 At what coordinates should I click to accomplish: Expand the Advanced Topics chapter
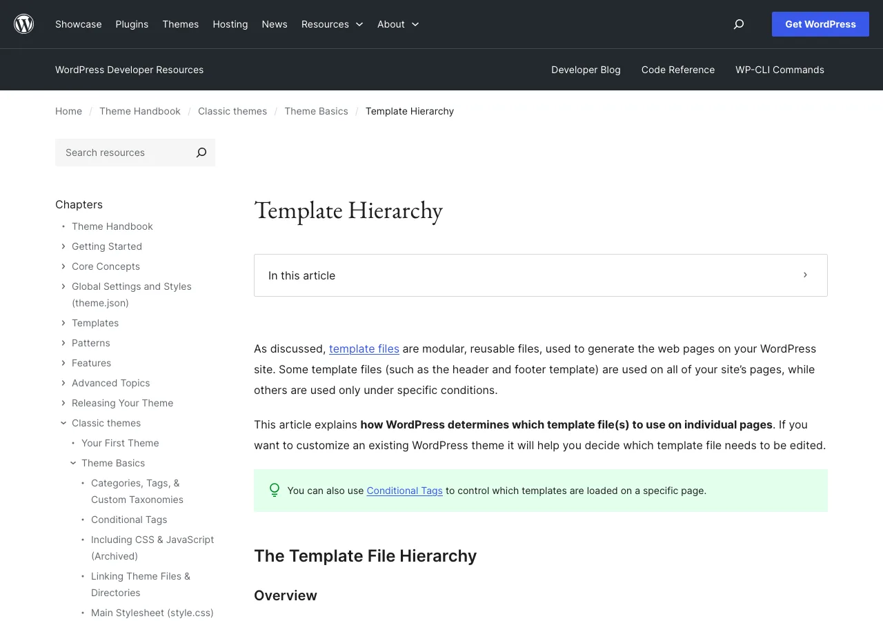[63, 383]
